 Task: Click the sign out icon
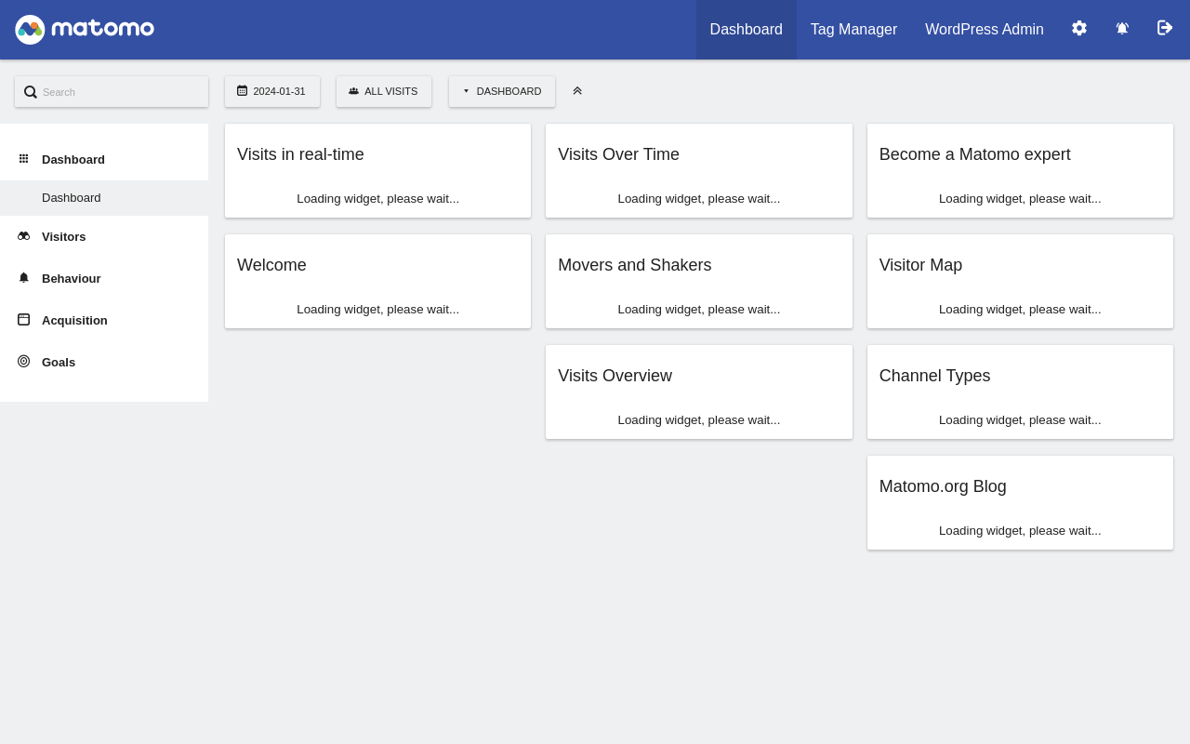pos(1165,28)
